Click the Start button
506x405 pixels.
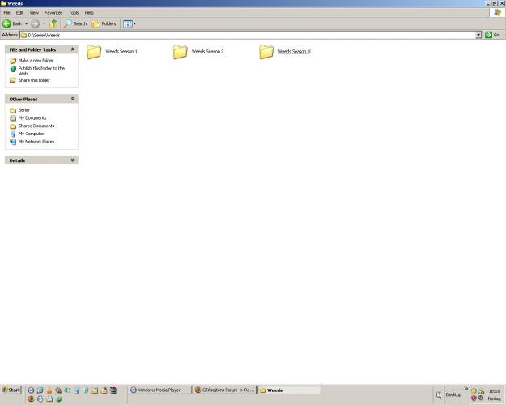11,390
